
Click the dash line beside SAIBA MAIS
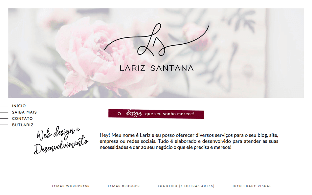point(4,112)
